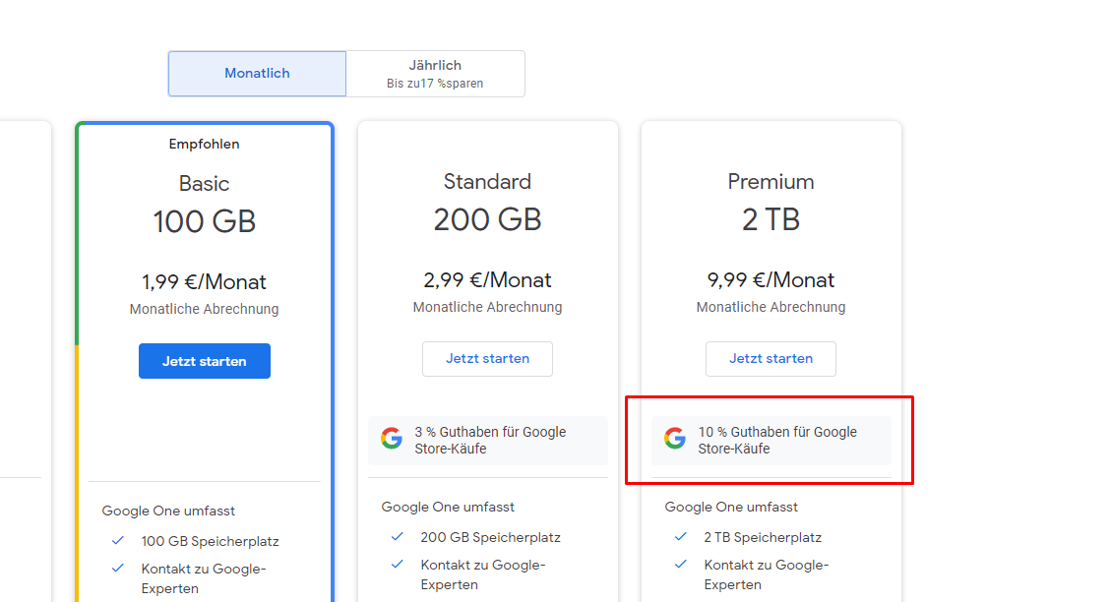Viewport: 1110px width, 602px height.
Task: Click the 2,99 €/Monat price
Action: point(487,280)
